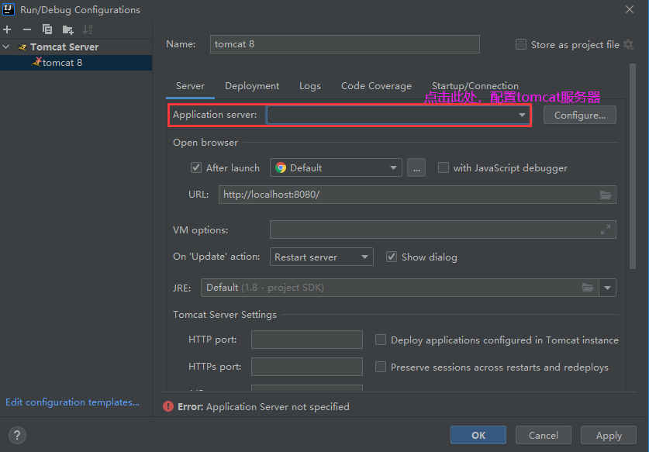Select the tomcat 8 configuration in tree
This screenshot has width=649, height=452.
pos(76,63)
